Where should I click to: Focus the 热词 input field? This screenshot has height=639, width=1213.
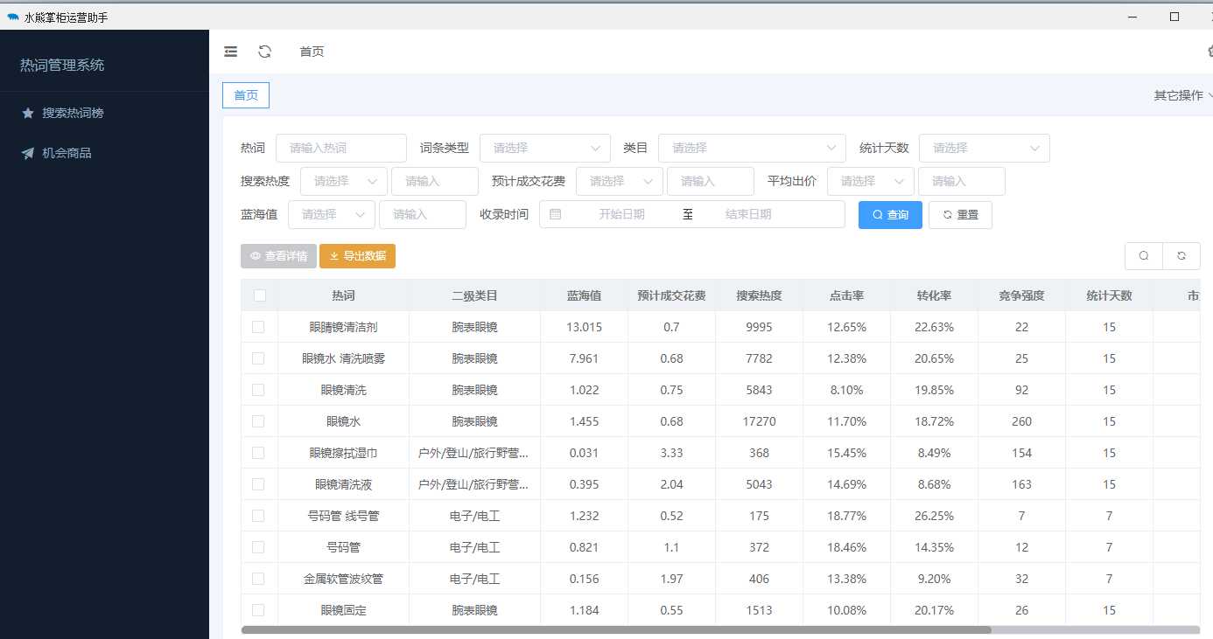(x=340, y=148)
